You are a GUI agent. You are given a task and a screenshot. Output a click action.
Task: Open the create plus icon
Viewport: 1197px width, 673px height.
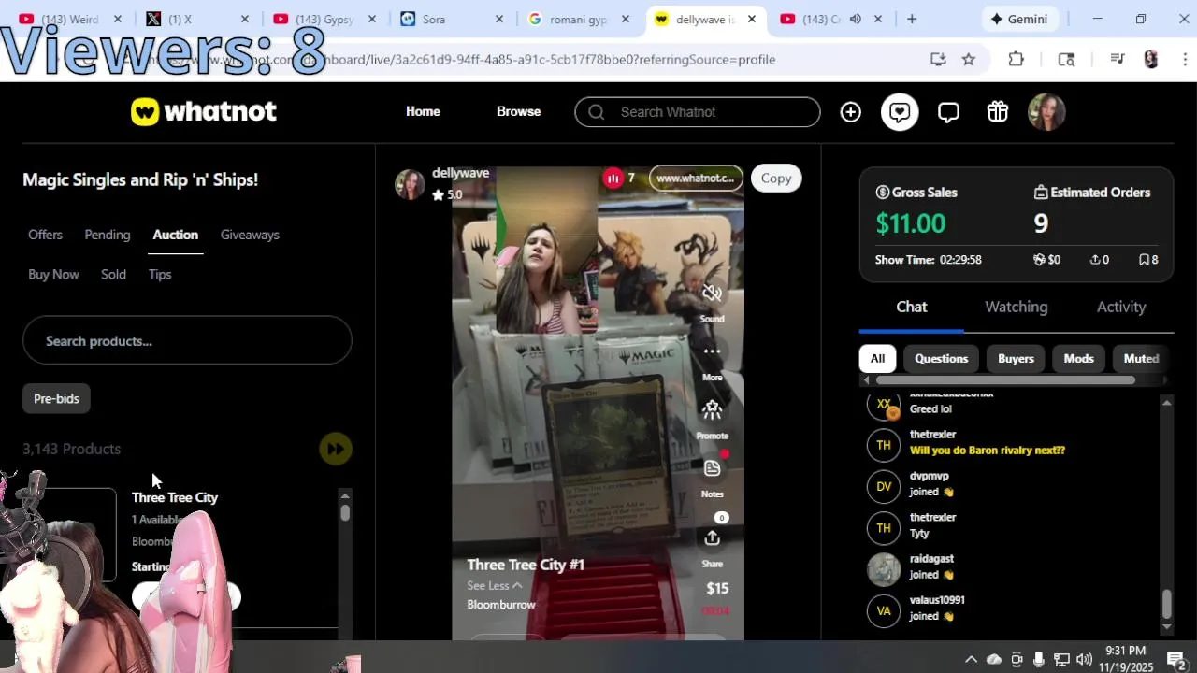coord(850,112)
